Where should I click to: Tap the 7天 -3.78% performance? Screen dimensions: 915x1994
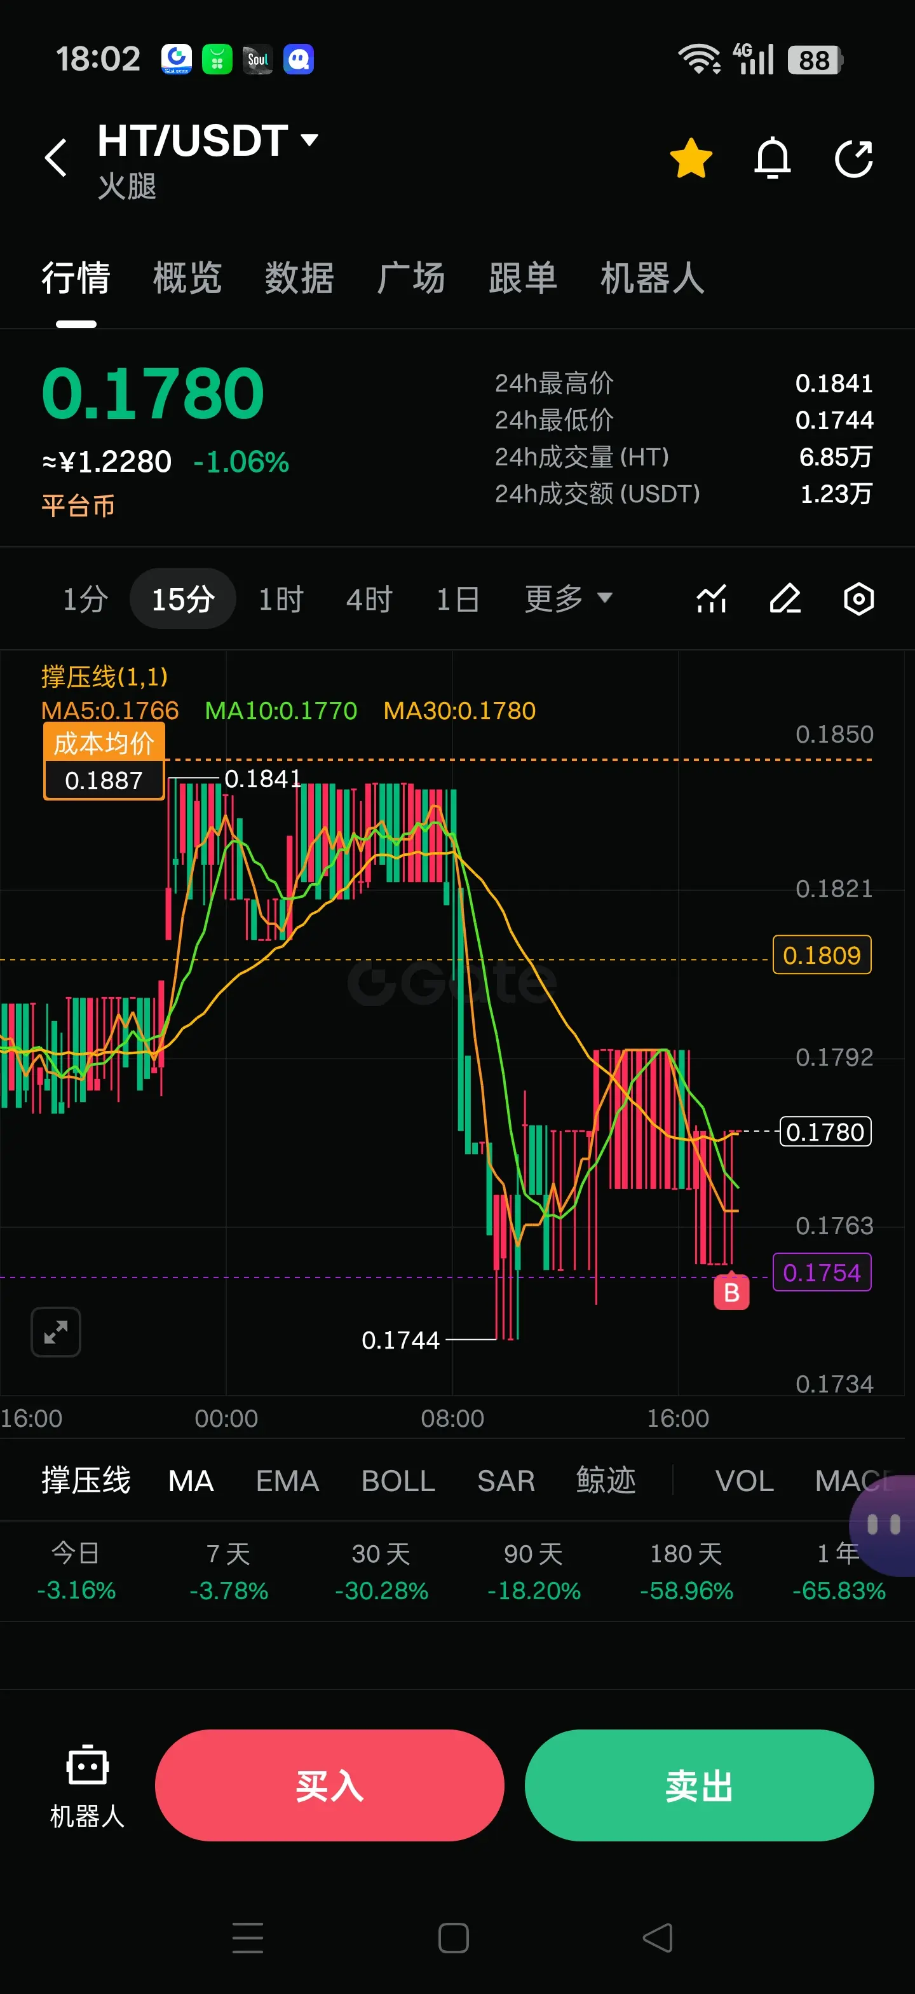pos(229,1571)
